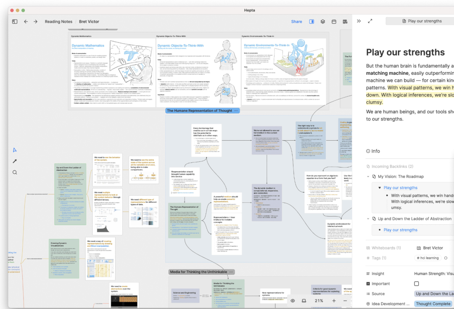Select the Play our strengths card tab
The height and width of the screenshot is (309, 454).
[420, 21]
